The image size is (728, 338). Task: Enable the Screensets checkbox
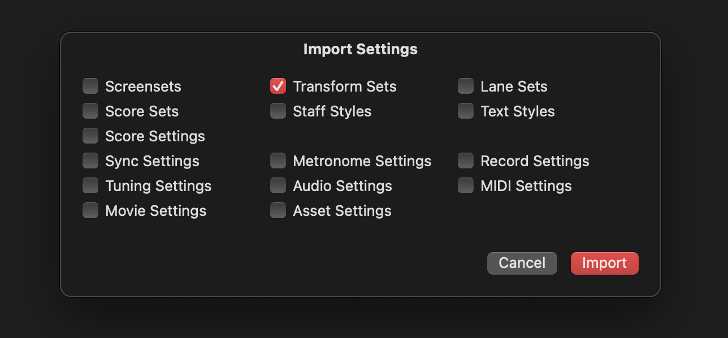tap(90, 86)
